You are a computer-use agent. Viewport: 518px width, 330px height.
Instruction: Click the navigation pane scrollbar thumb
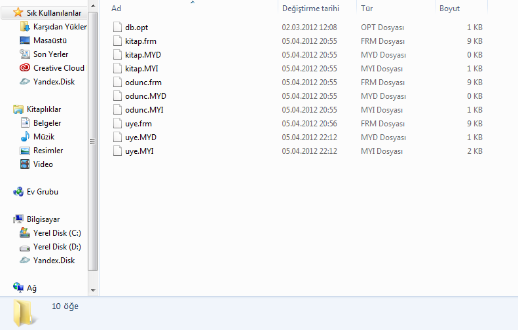coord(93,141)
